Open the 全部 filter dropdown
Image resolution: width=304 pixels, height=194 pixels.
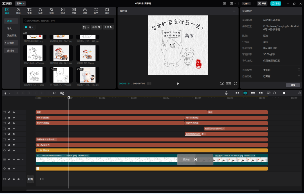(108, 27)
